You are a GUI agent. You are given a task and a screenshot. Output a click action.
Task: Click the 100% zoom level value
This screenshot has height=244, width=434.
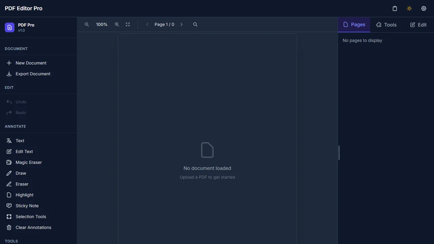click(102, 24)
